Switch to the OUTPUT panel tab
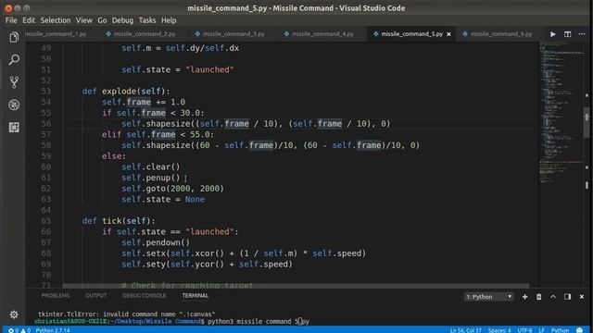The height and width of the screenshot is (333, 593). click(x=95, y=296)
